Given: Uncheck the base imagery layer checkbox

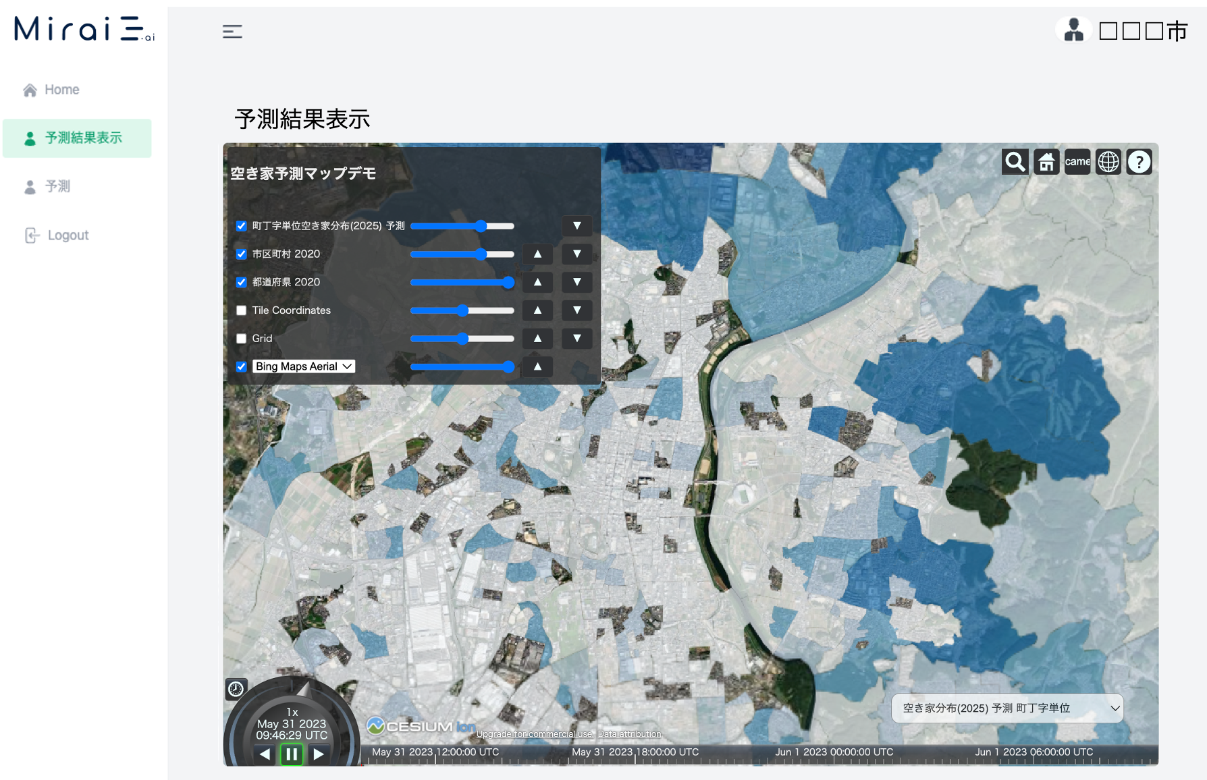Looking at the screenshot, I should (x=241, y=366).
